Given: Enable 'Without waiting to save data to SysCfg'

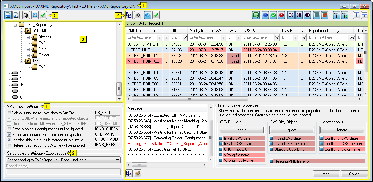Looking at the screenshot, I should [x=9, y=113].
